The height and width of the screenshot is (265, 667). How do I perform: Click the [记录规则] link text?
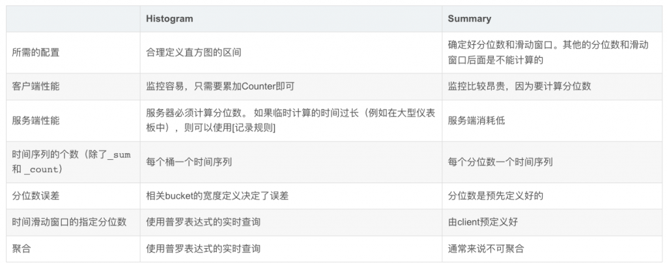pyautogui.click(x=251, y=129)
